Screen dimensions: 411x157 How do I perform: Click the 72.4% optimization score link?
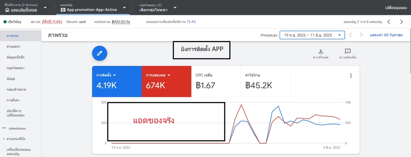191,22
